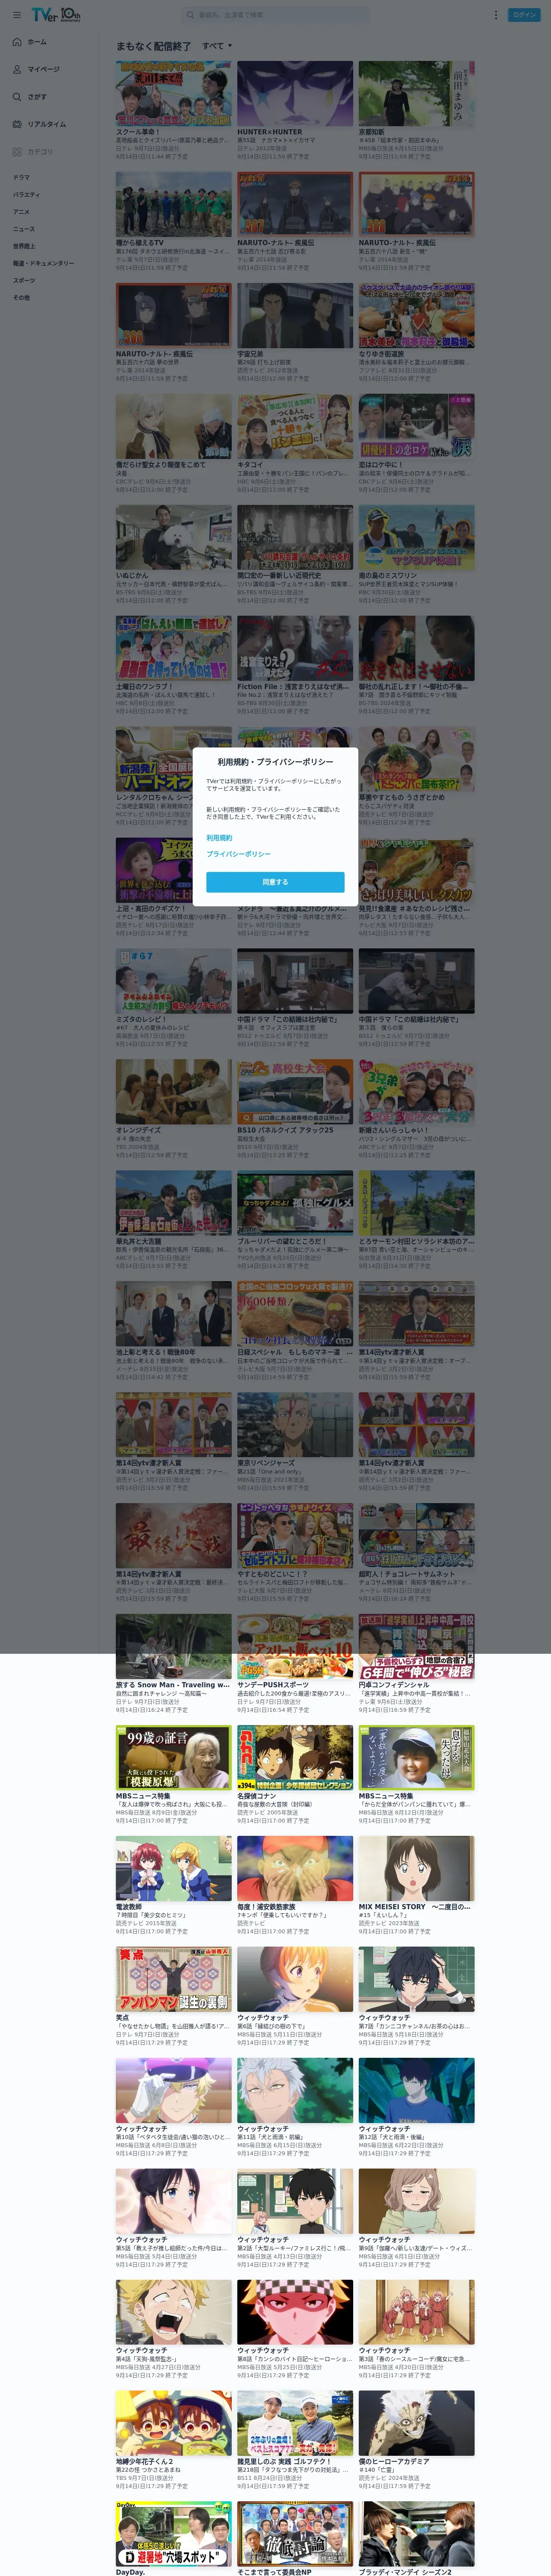Open the 種から植えるTV thumbnail
Image resolution: width=551 pixels, height=2576 pixels.
pos(173,204)
